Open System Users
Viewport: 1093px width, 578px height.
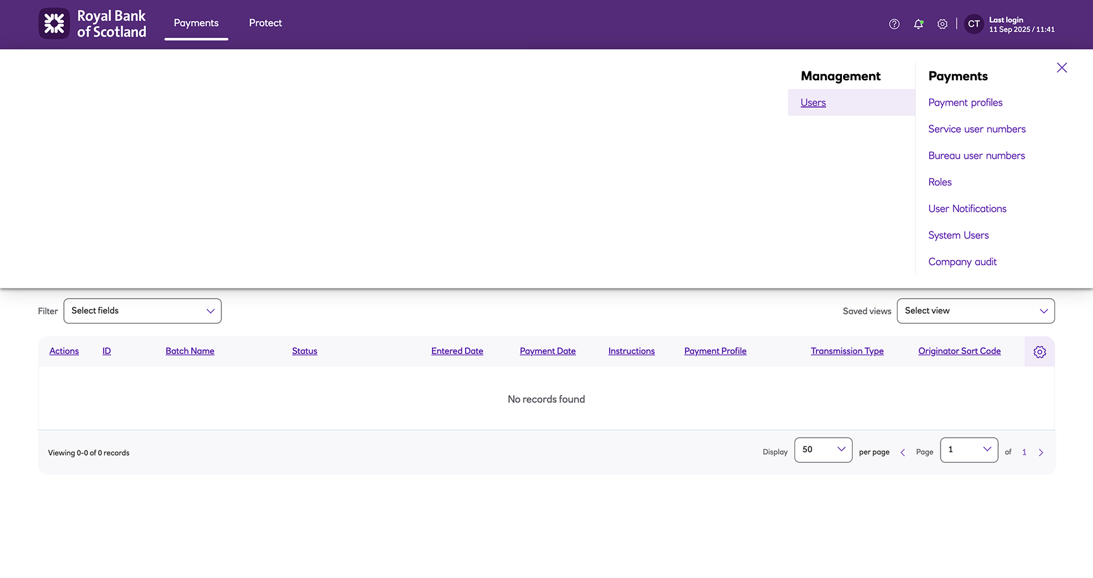coord(958,235)
